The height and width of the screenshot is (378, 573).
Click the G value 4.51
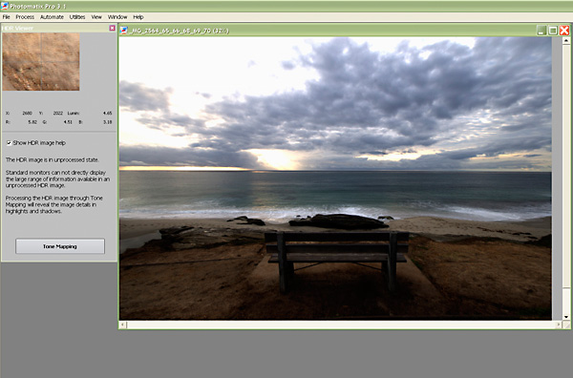click(68, 122)
